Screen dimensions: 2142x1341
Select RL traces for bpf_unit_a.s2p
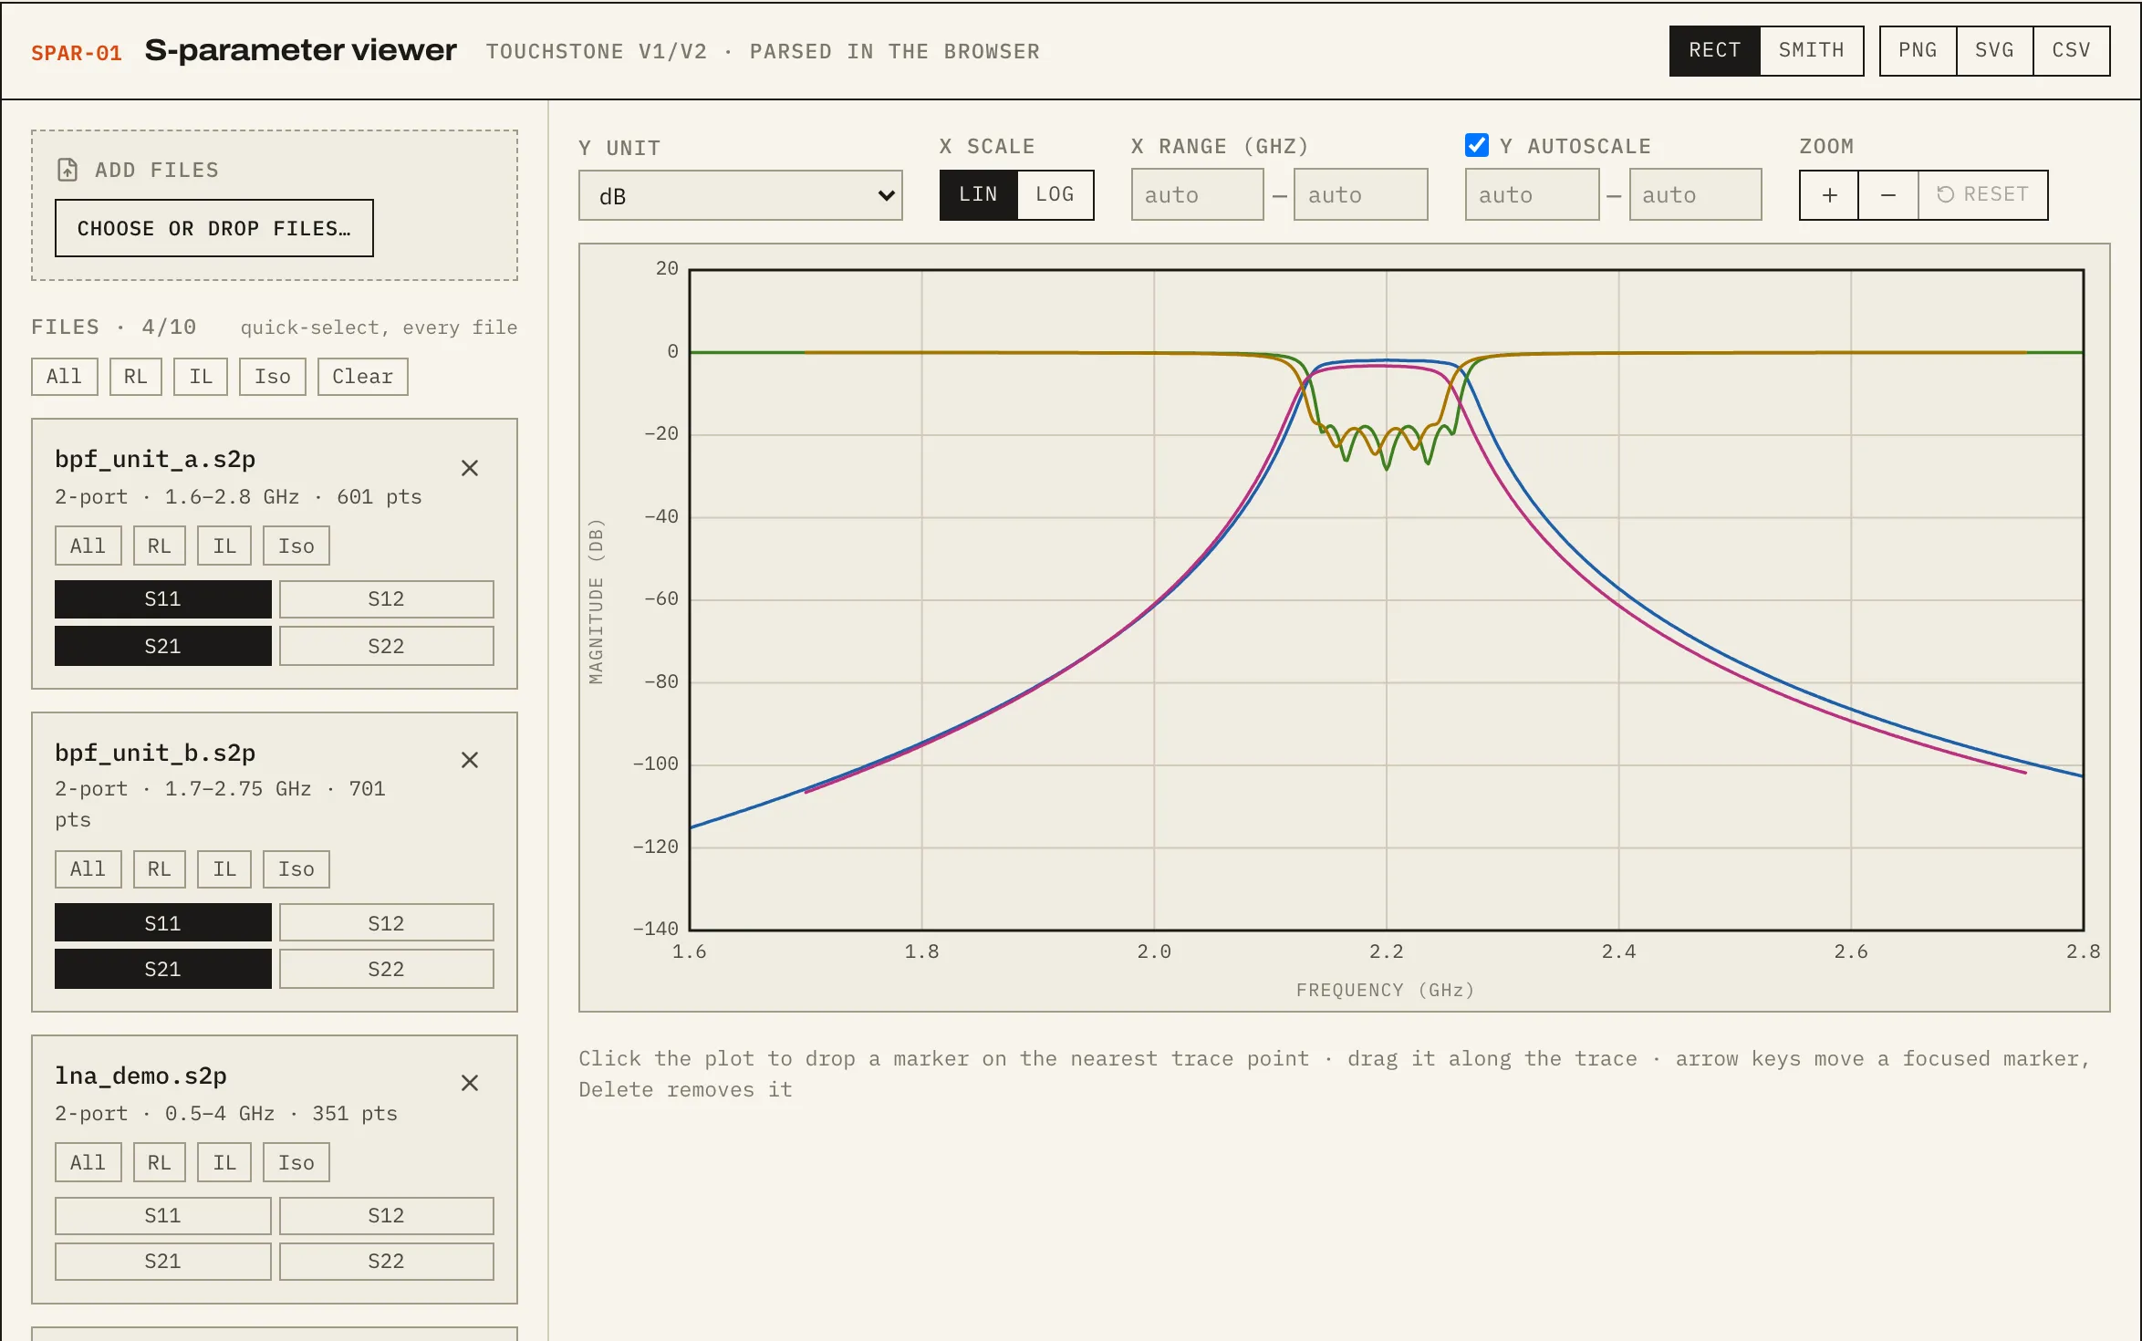point(160,546)
